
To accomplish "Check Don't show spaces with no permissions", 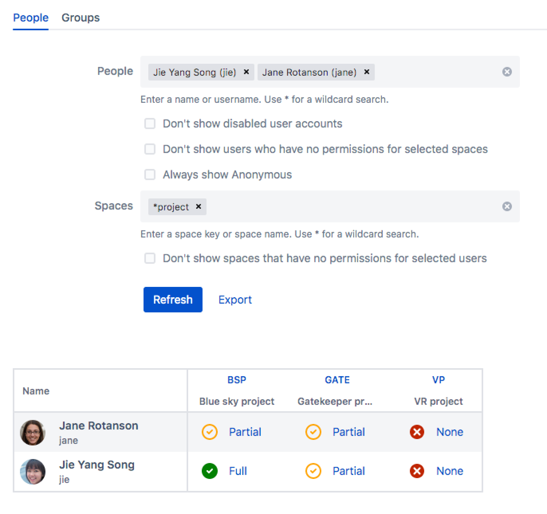I will coord(150,258).
